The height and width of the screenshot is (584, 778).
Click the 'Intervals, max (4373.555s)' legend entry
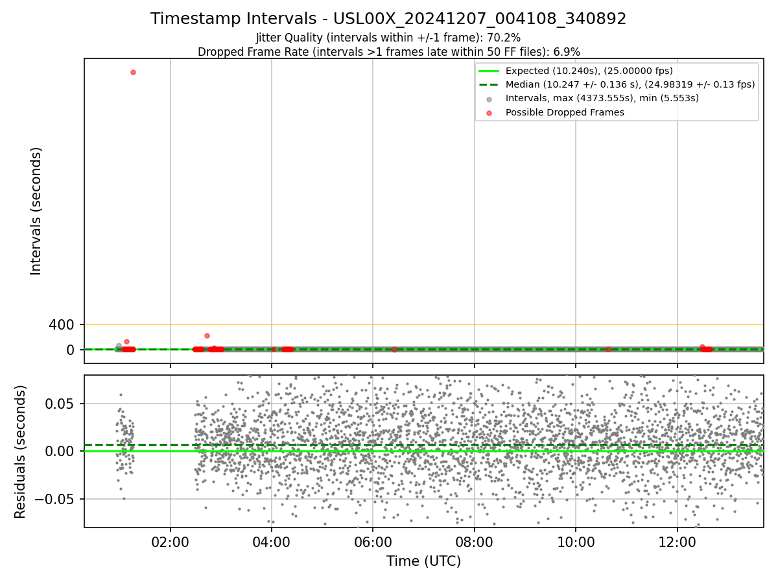coord(602,98)
